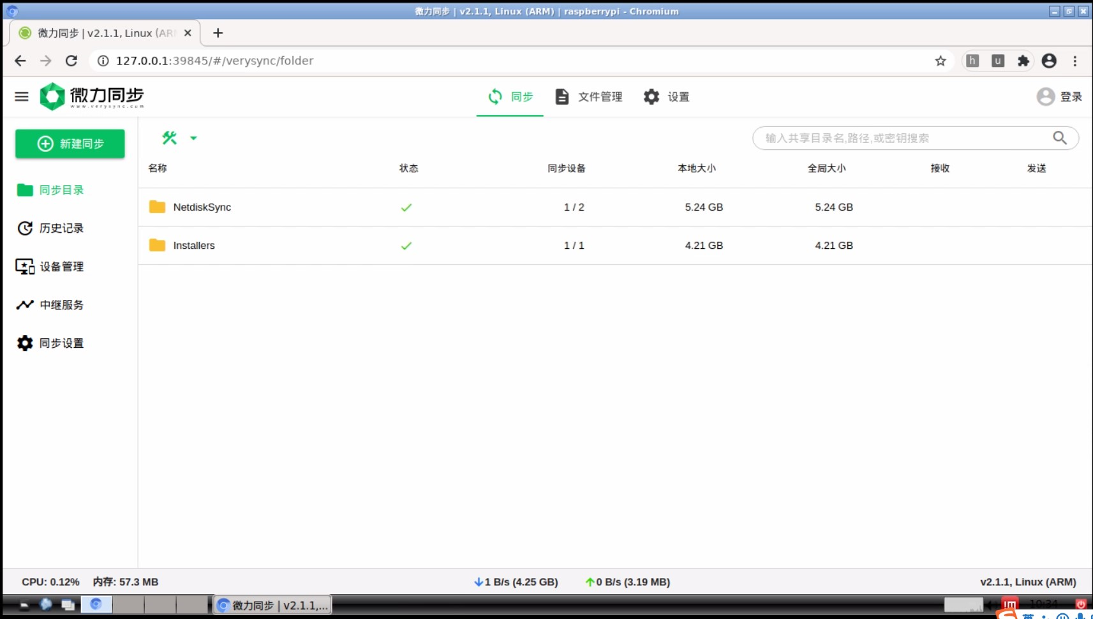Select the verysync browser tab
The width and height of the screenshot is (1093, 619).
point(105,33)
